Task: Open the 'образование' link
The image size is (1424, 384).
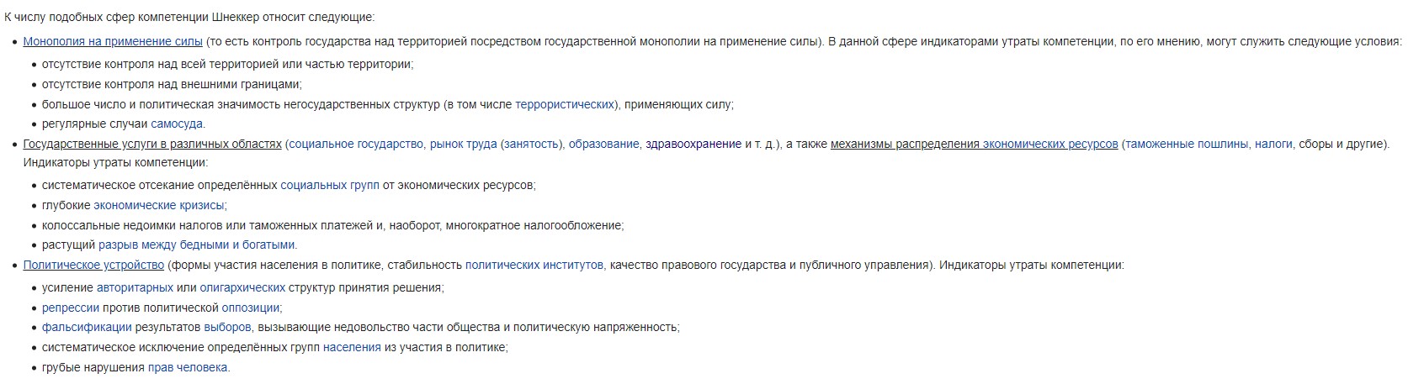Action: 604,144
